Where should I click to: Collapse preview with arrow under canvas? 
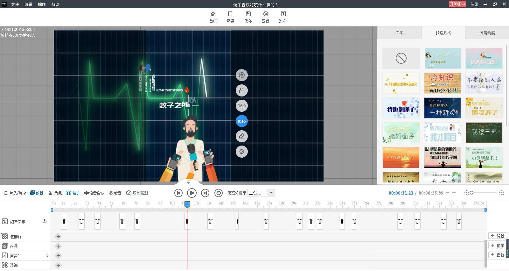(189, 182)
